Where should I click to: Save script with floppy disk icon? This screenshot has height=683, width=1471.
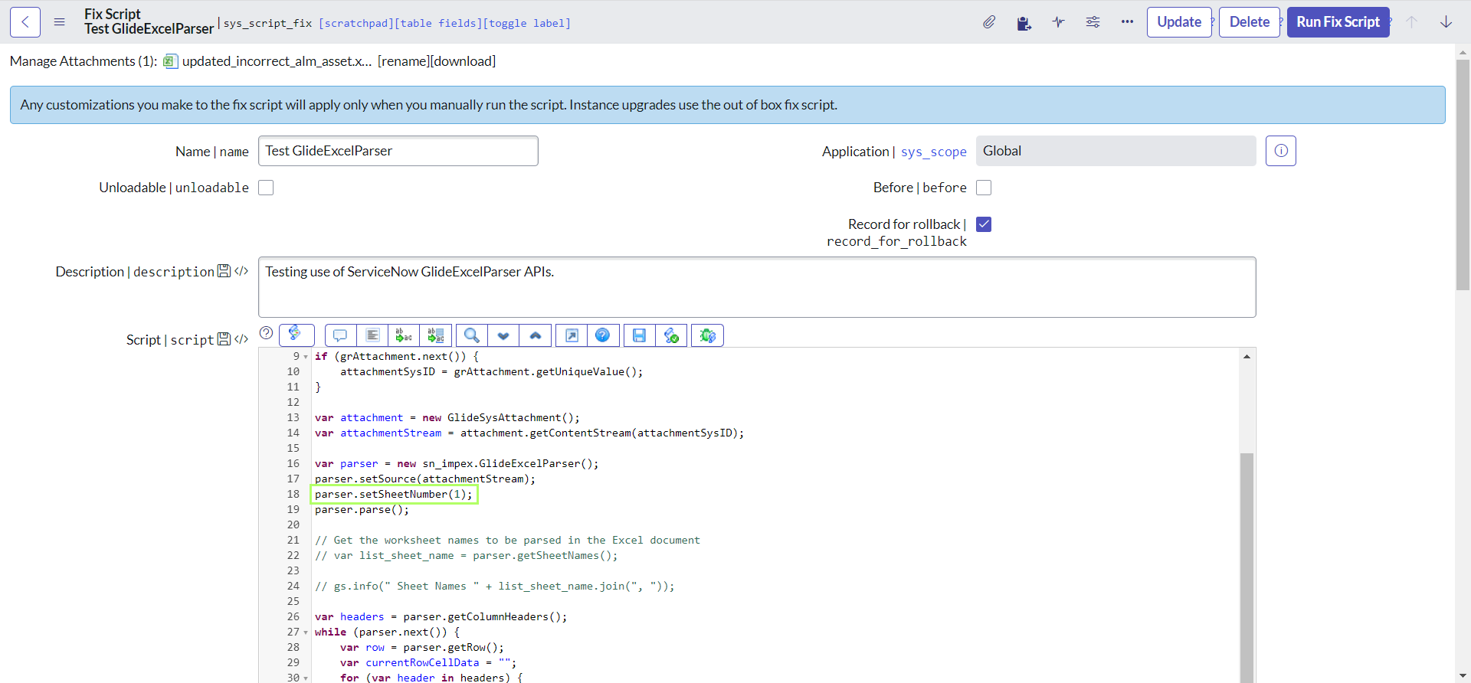pyautogui.click(x=639, y=335)
